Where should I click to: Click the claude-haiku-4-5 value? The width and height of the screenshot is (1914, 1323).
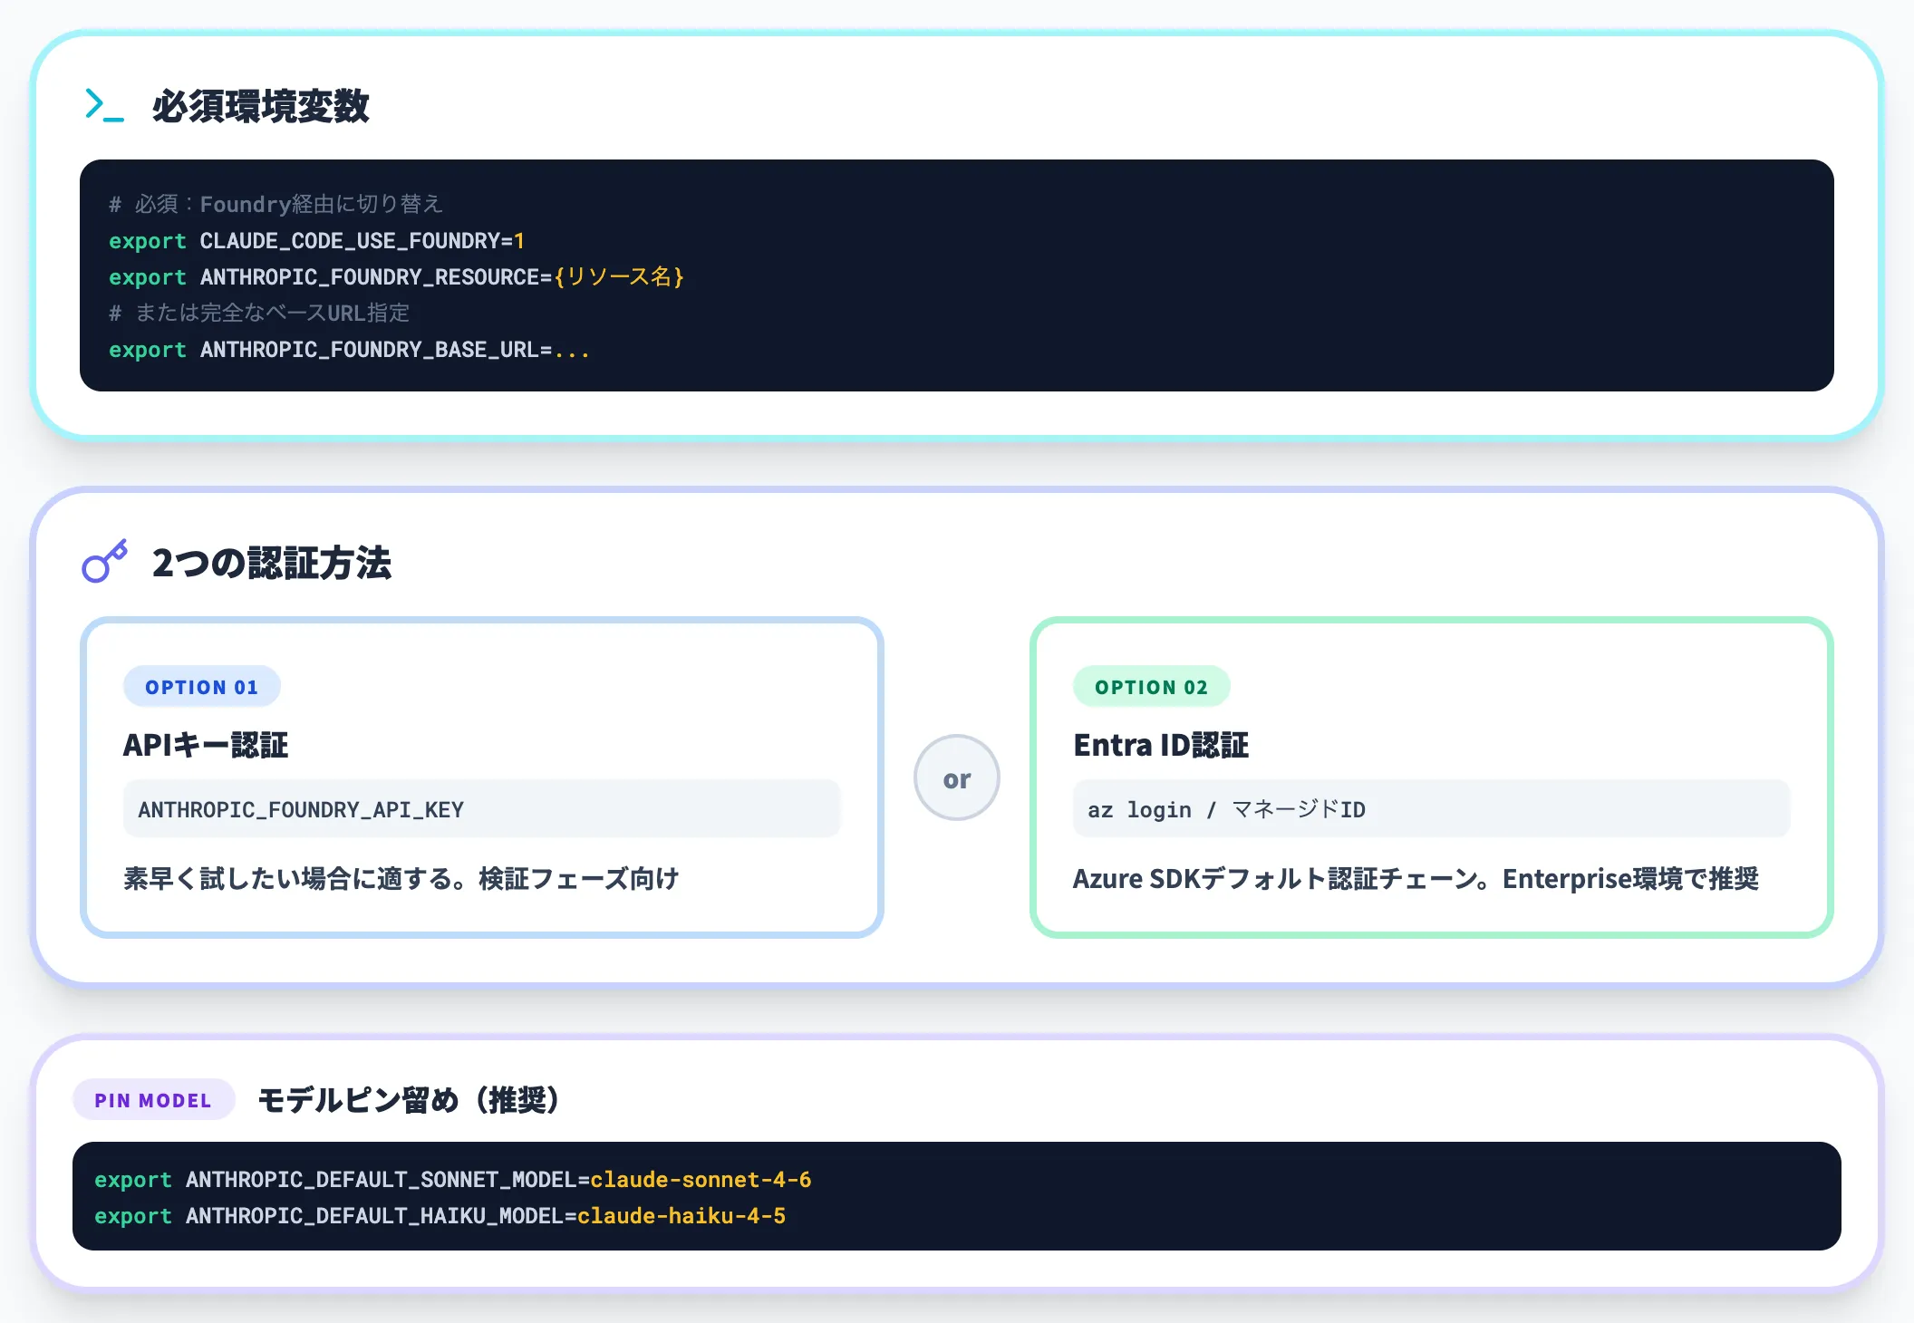point(681,1216)
